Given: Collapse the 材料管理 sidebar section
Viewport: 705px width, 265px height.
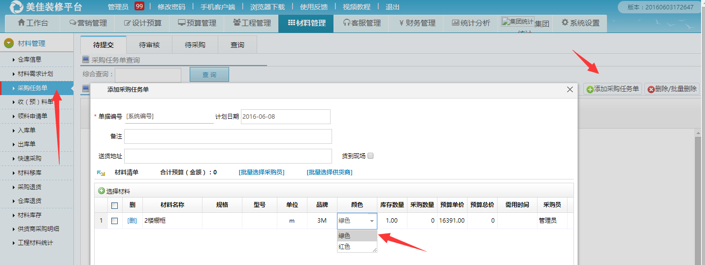Looking at the screenshot, I should [x=9, y=43].
